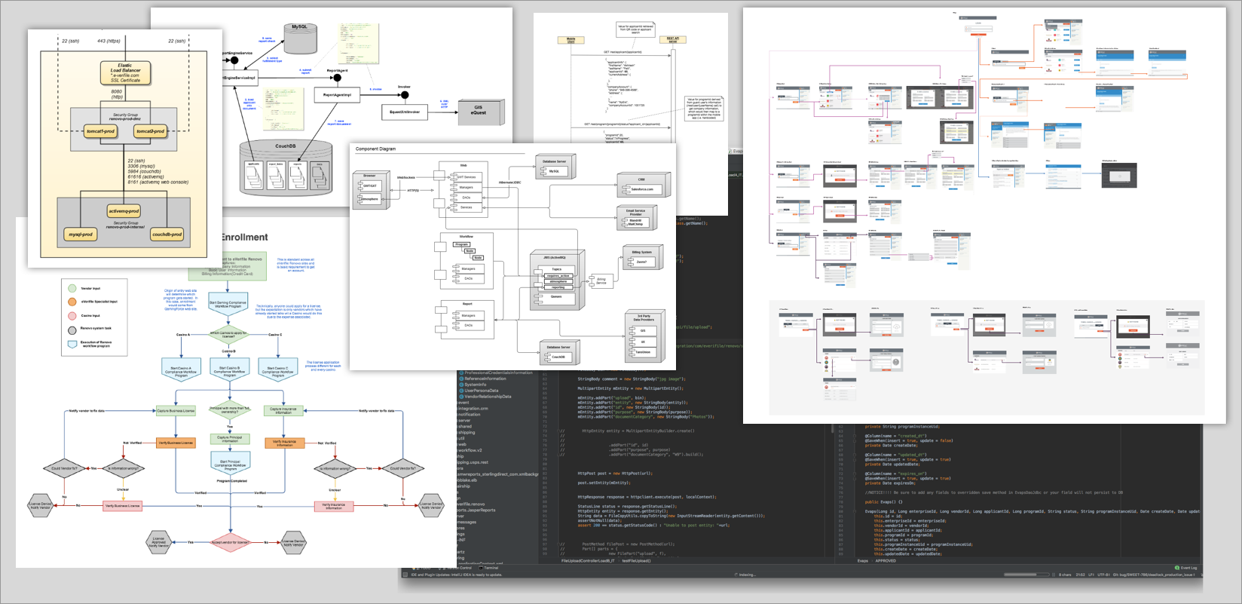Expand folded comment at line 97

coord(558,544)
